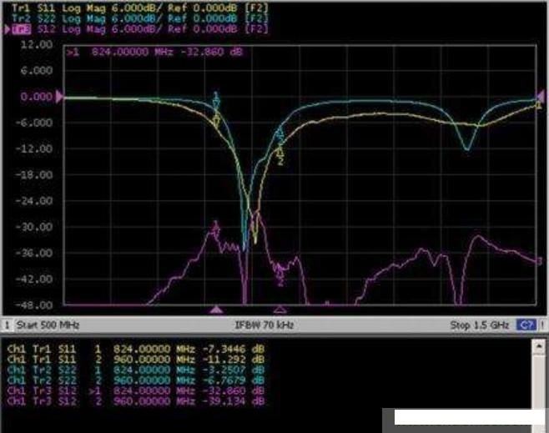Click the active marker 1 triangle on frequency axis
Viewport: 549px width, 433px height.
tap(216, 309)
